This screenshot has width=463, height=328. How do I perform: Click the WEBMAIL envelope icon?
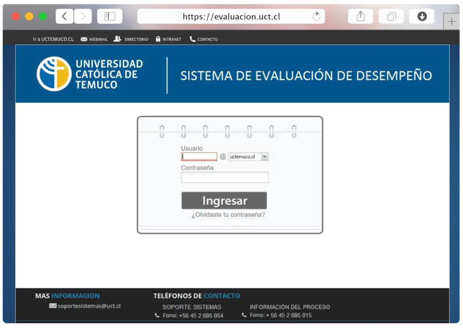pyautogui.click(x=84, y=39)
